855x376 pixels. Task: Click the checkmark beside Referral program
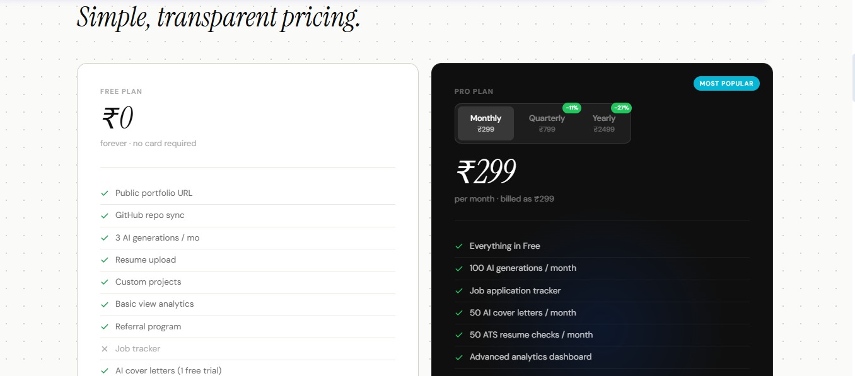(x=105, y=327)
